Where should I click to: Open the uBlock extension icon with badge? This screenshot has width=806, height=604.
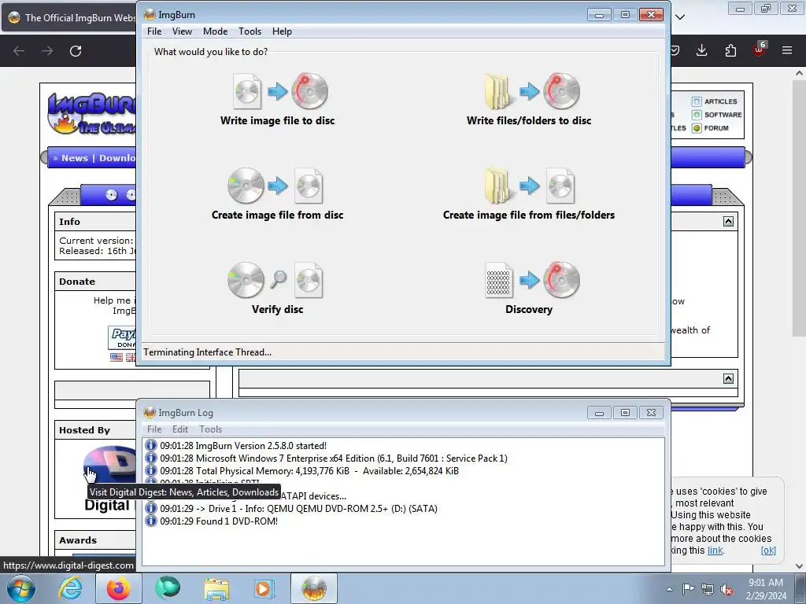(760, 50)
